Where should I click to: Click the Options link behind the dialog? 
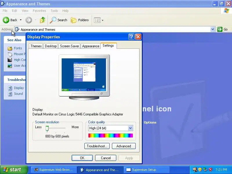point(150,122)
